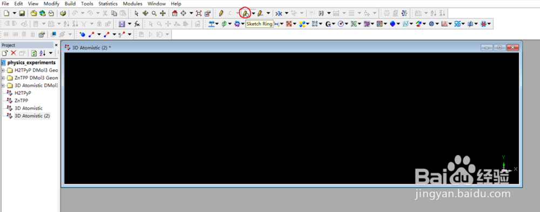Viewport: 540px width, 212px height.
Task: Open the dropdown arrow beside the Clean icon
Action: [x=287, y=13]
